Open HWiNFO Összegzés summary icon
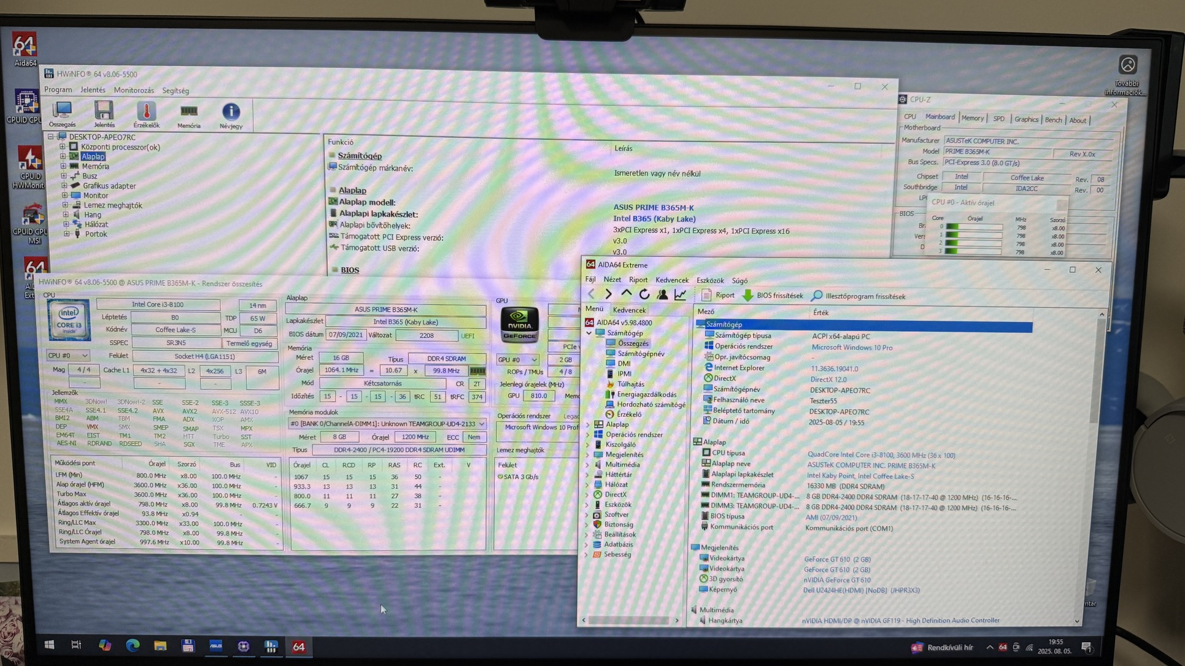The image size is (1185, 666). pyautogui.click(x=62, y=112)
